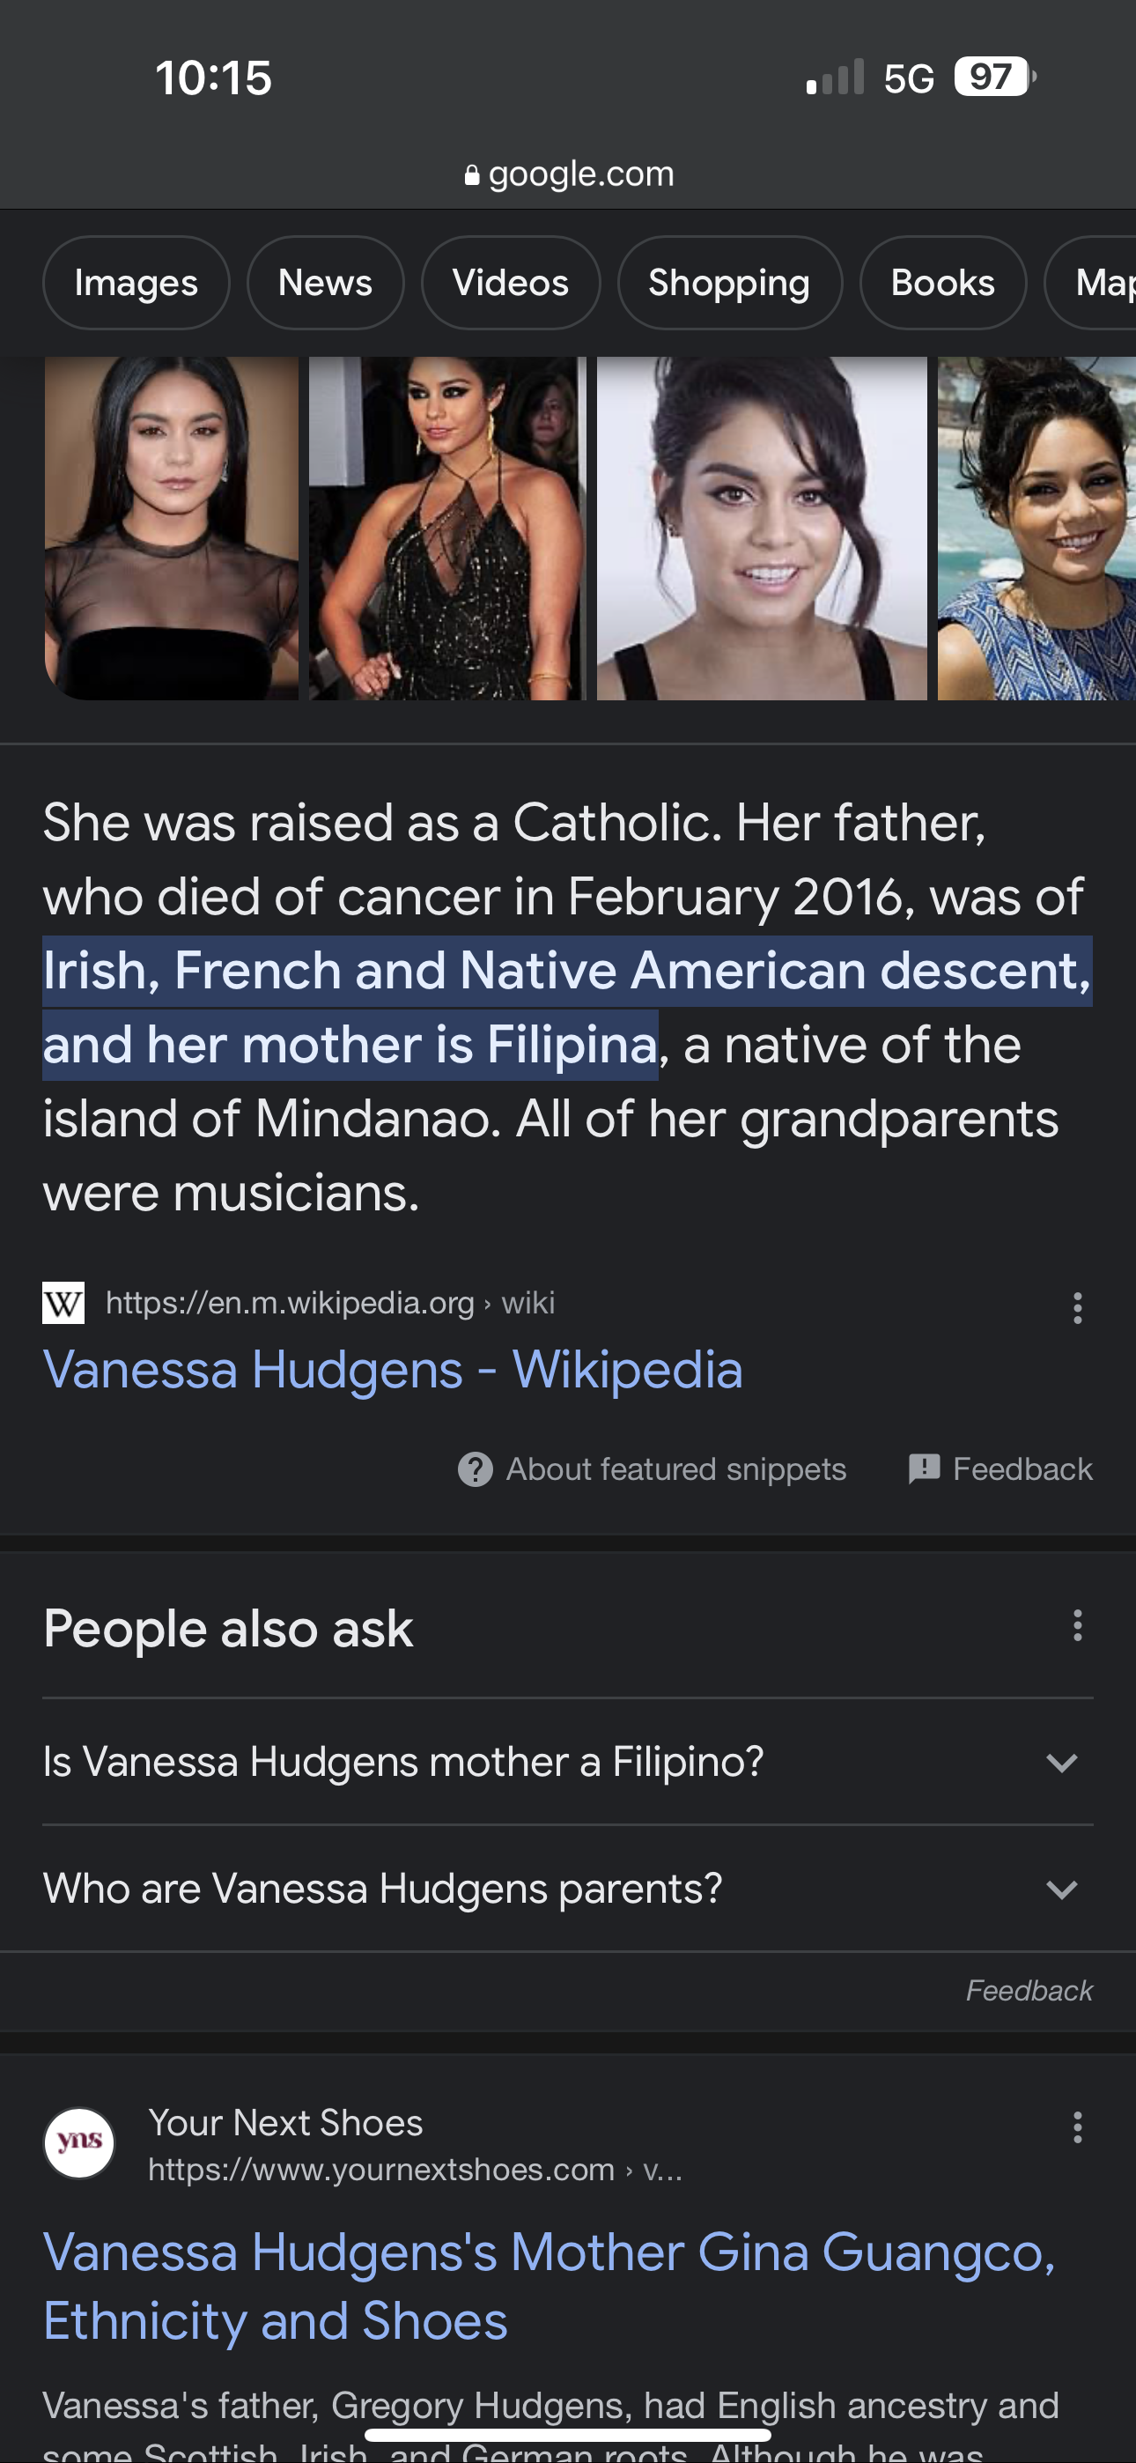Go to the Books tab
The width and height of the screenshot is (1136, 2463).
click(x=943, y=283)
